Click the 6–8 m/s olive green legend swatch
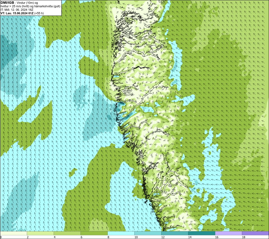The width and height of the screenshot is (269, 239). click(x=94, y=233)
